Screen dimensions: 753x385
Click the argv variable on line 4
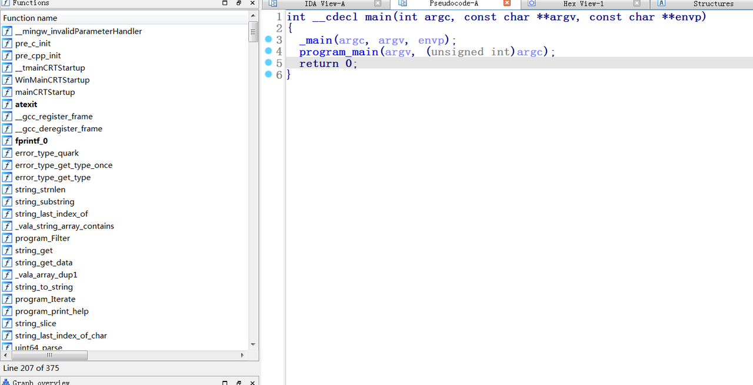(398, 52)
